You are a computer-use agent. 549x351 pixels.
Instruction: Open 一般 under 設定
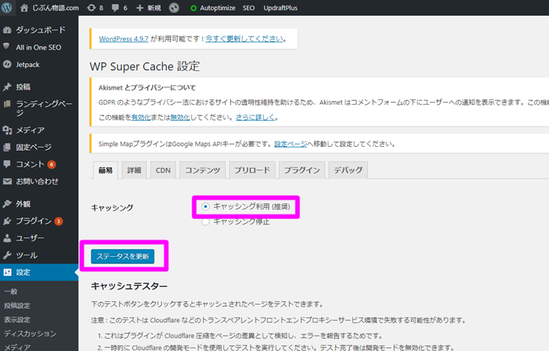tap(11, 291)
